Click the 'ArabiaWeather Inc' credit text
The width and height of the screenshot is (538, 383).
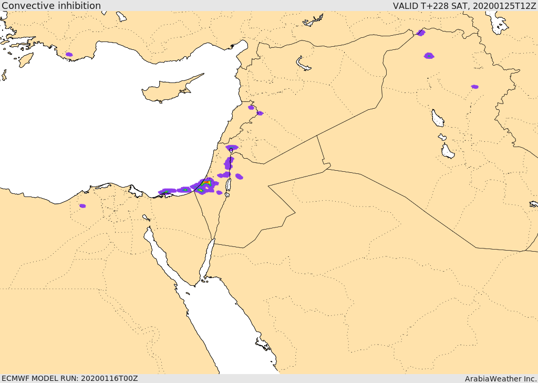501,379
